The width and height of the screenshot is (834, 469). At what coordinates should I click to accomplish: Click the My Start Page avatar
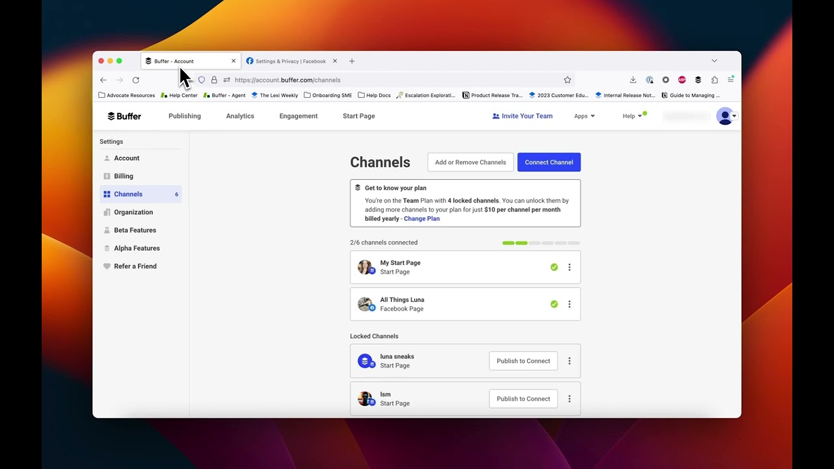(365, 267)
